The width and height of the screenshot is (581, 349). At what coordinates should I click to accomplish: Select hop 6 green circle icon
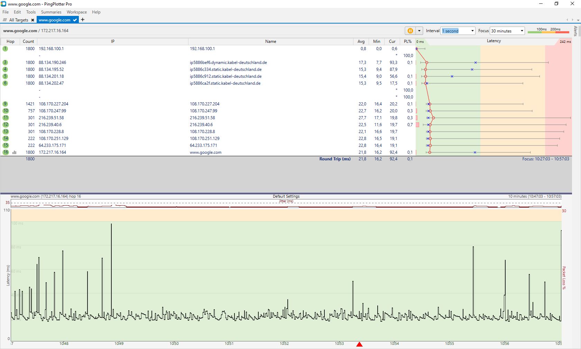(5, 83)
